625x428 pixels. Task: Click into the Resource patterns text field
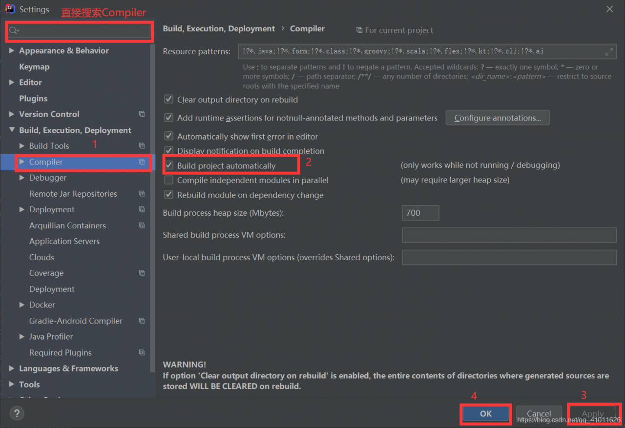pyautogui.click(x=428, y=51)
